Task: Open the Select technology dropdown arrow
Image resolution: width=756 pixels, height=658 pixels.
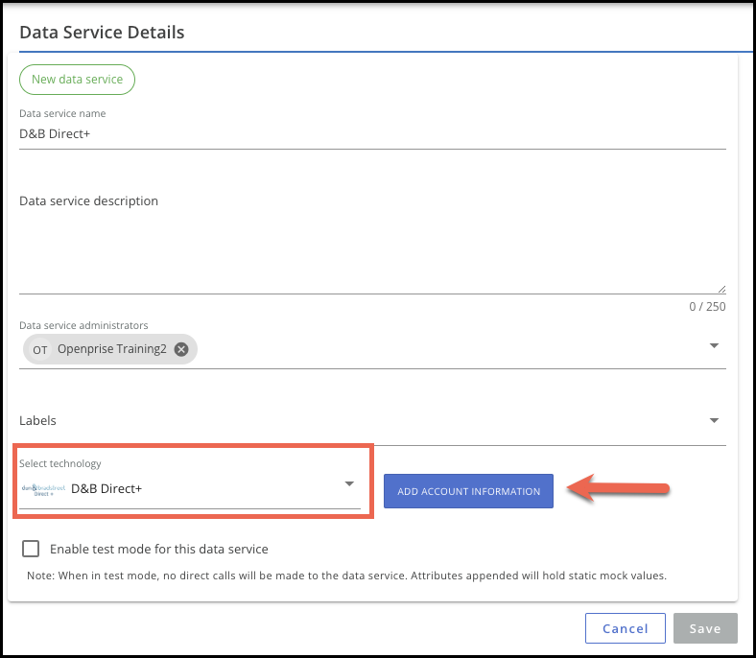Action: pyautogui.click(x=349, y=483)
